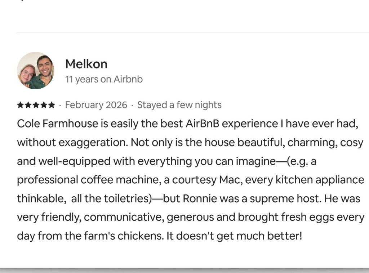Open Melkon's circular profile photo
369x273 pixels.
(x=35, y=70)
